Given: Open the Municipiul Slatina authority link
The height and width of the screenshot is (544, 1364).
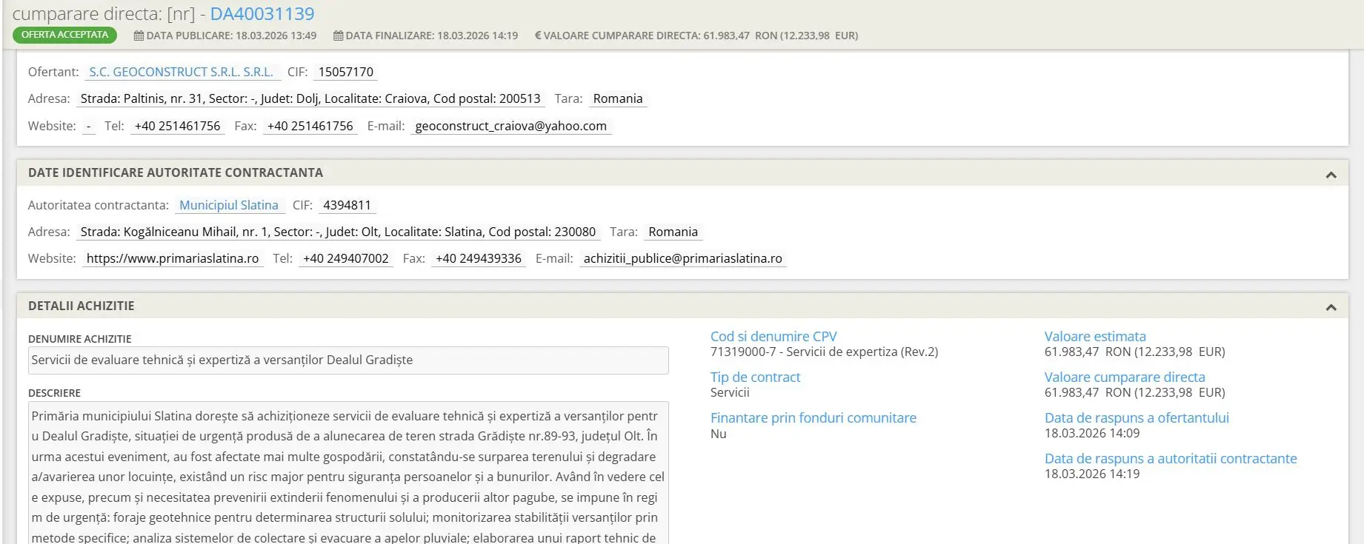Looking at the screenshot, I should coord(229,205).
